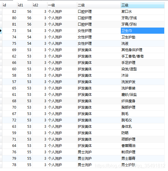The image size is (168, 171).
Task: Click the id cell 59
Action: click(10, 133)
